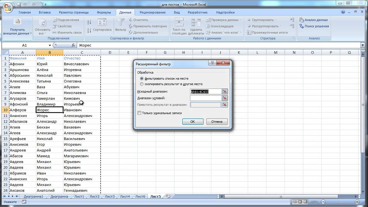
Task: Open What-If Analysis dropdown
Action: pyautogui.click(x=240, y=32)
